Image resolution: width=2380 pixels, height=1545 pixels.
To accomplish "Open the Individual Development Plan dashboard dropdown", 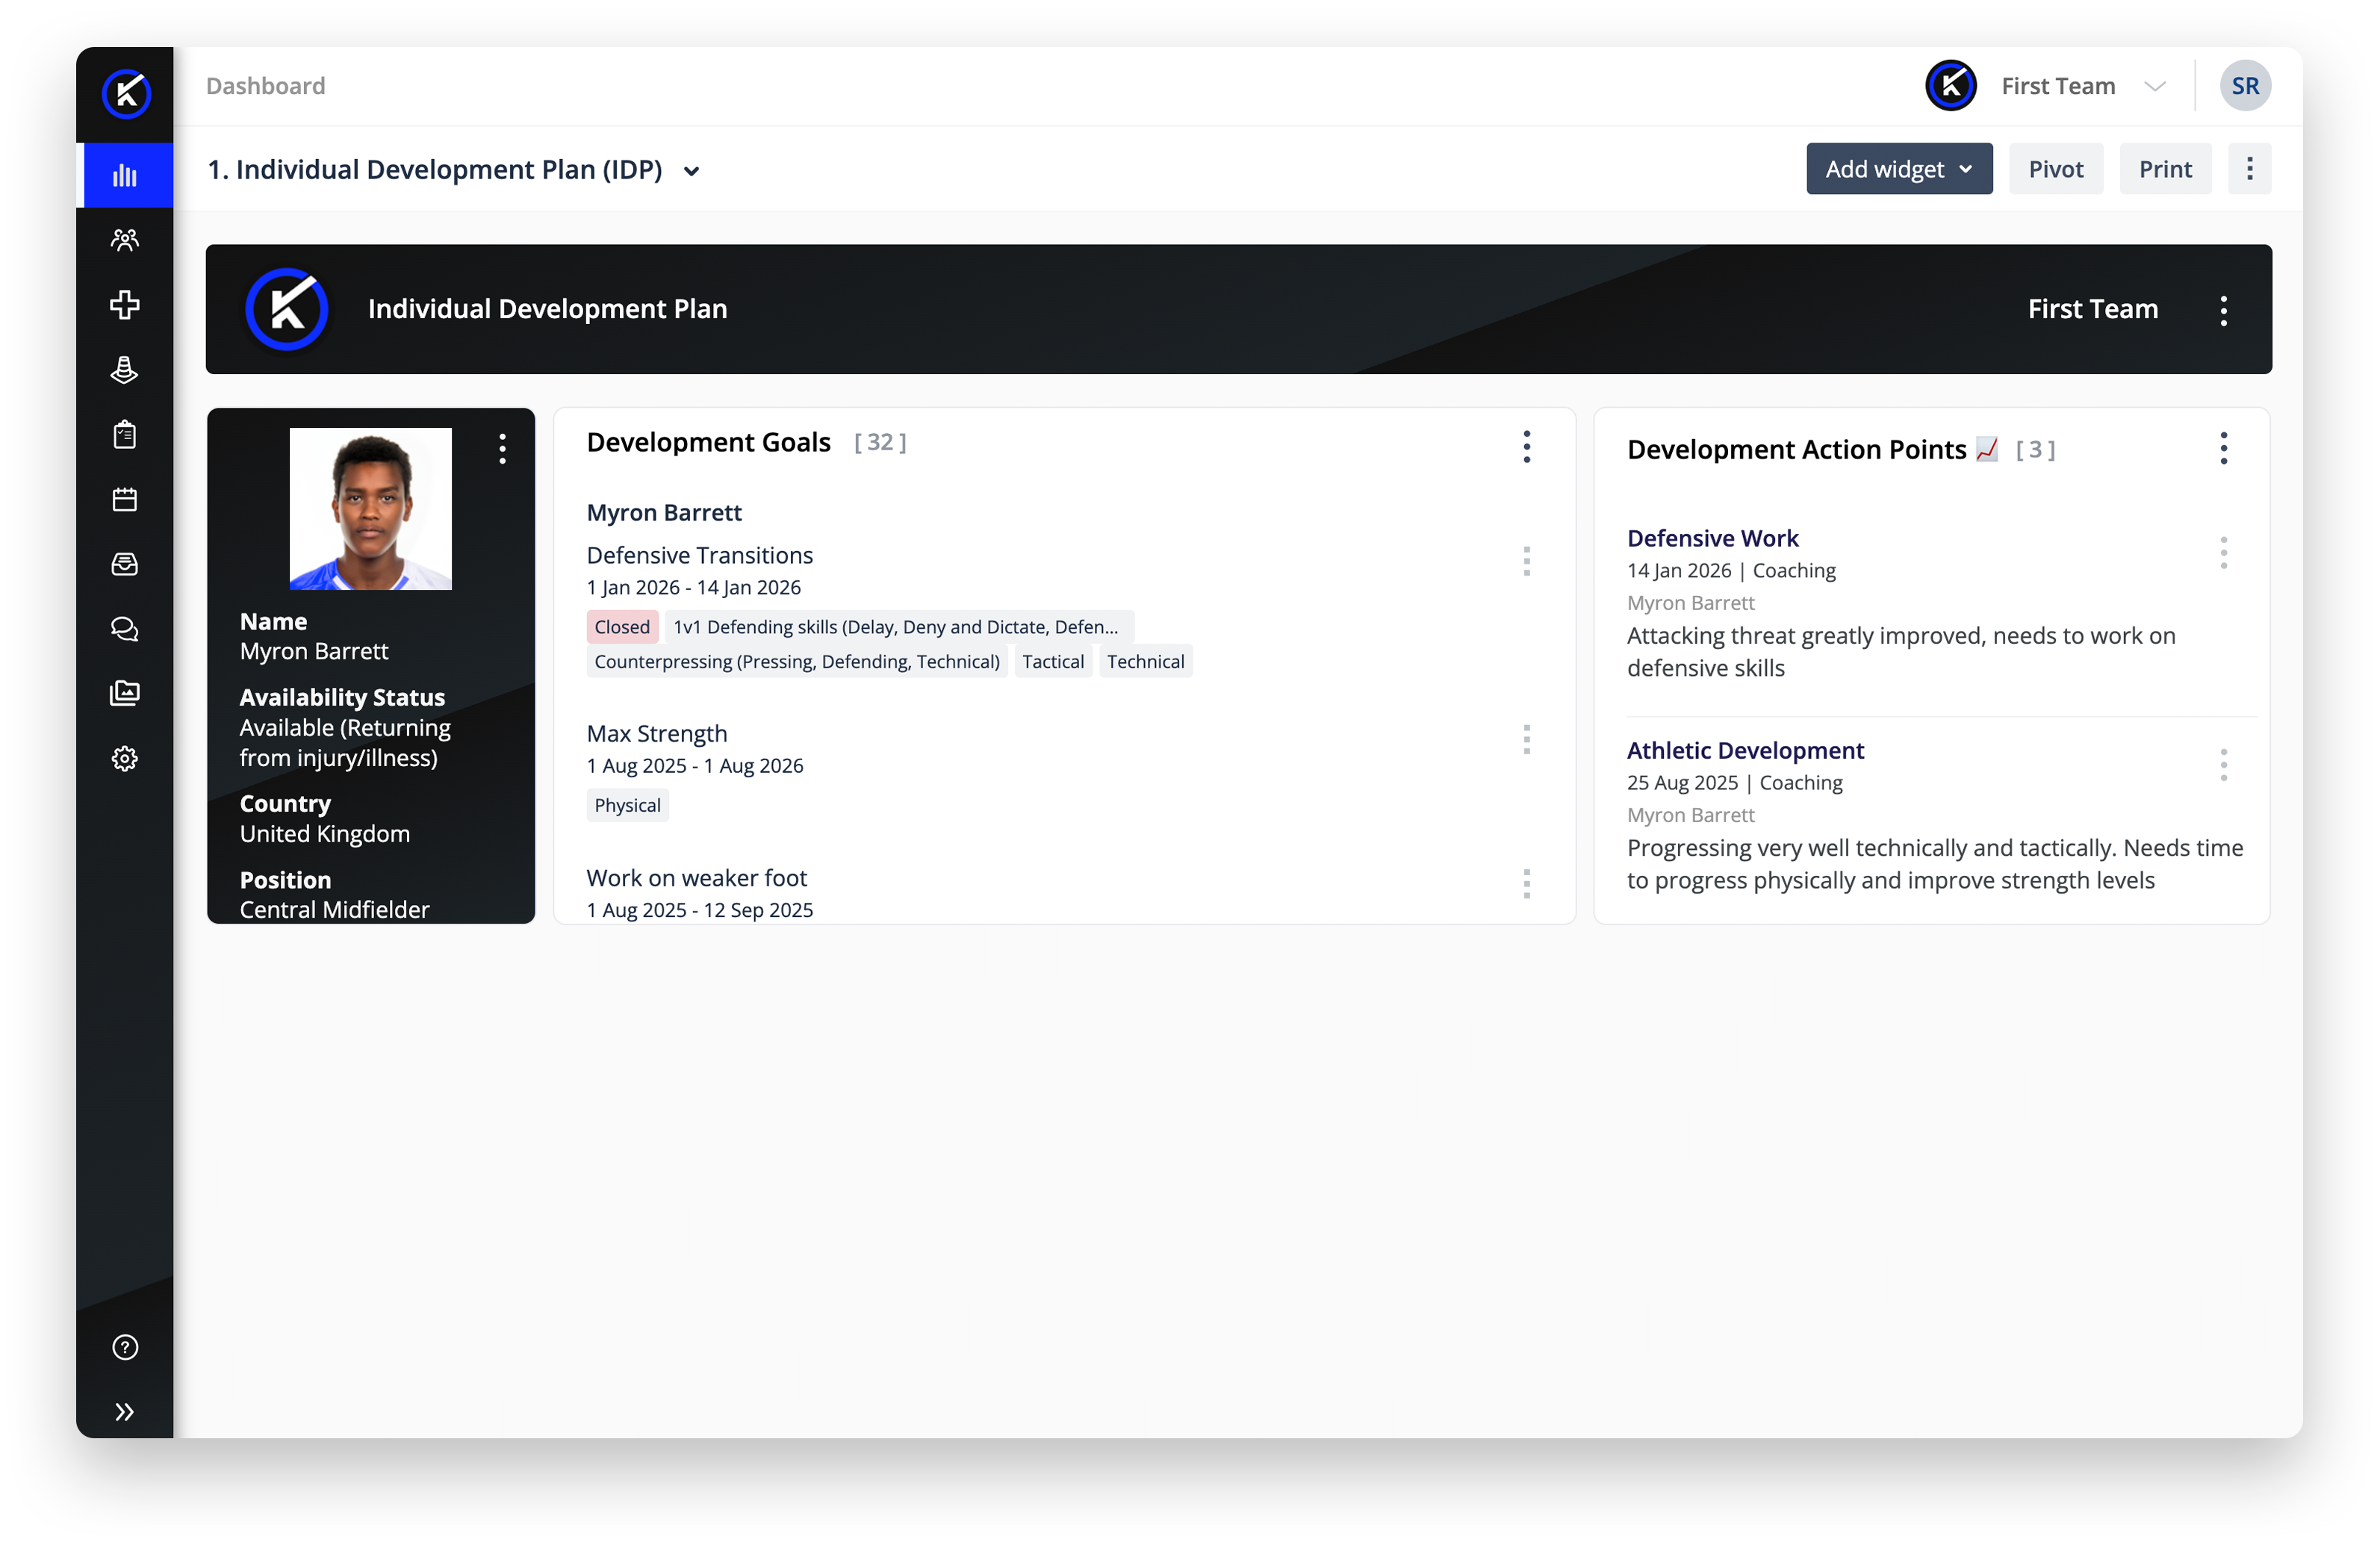I will tap(691, 171).
